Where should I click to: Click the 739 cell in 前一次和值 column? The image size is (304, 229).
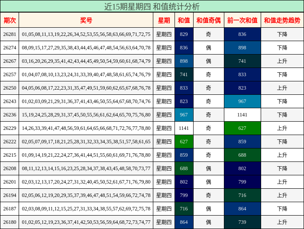tap(243, 222)
